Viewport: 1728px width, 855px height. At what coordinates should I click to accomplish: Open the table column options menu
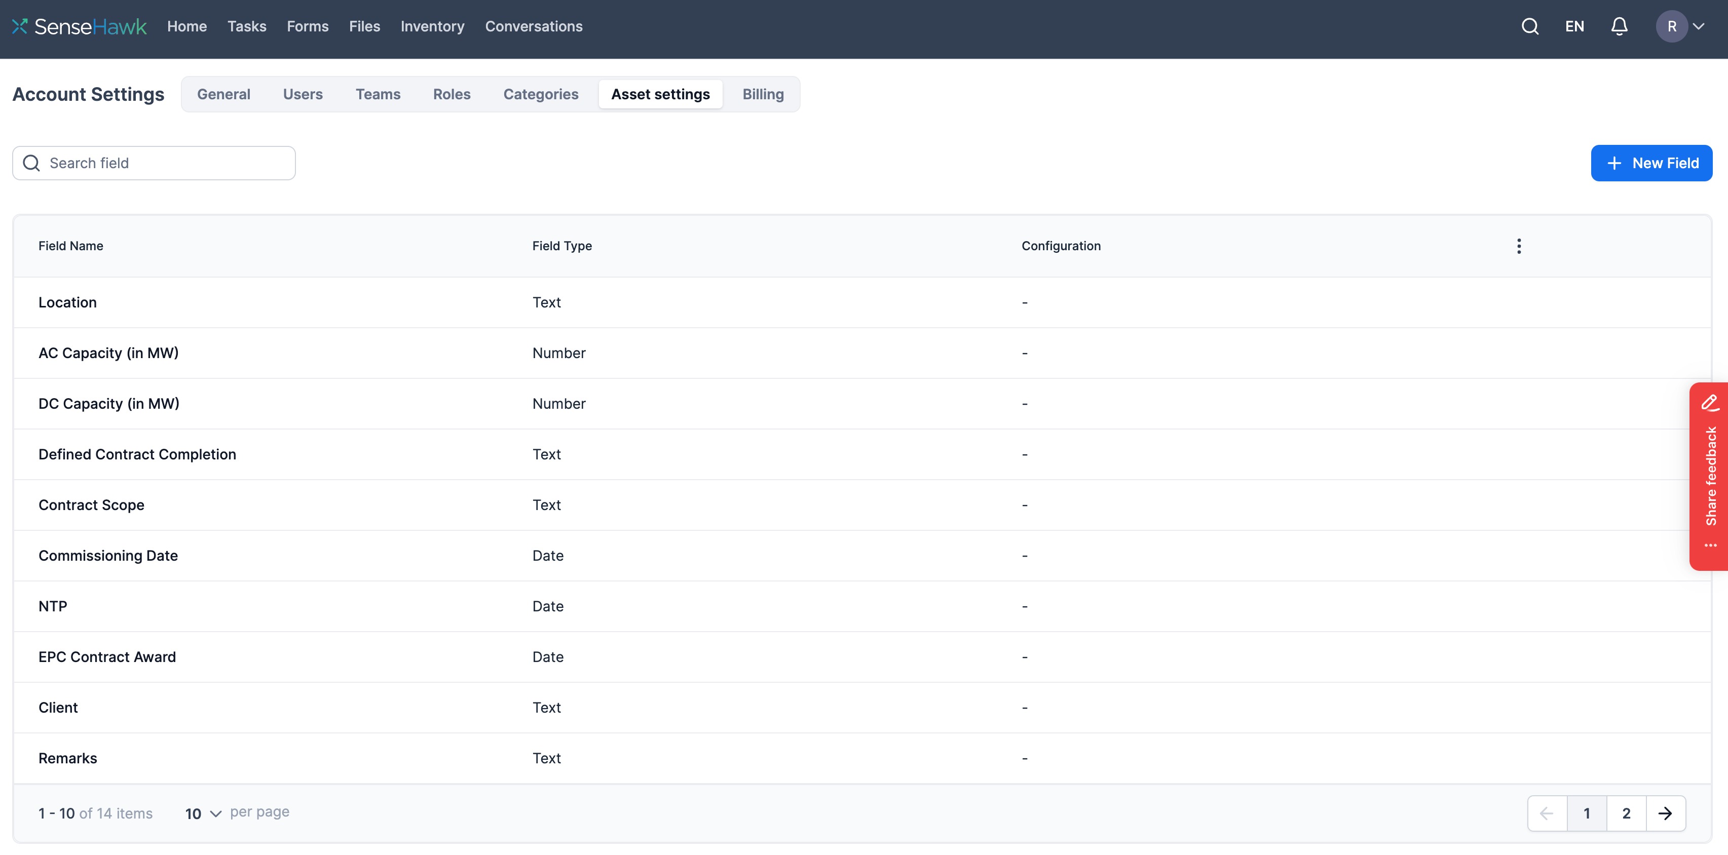1519,246
